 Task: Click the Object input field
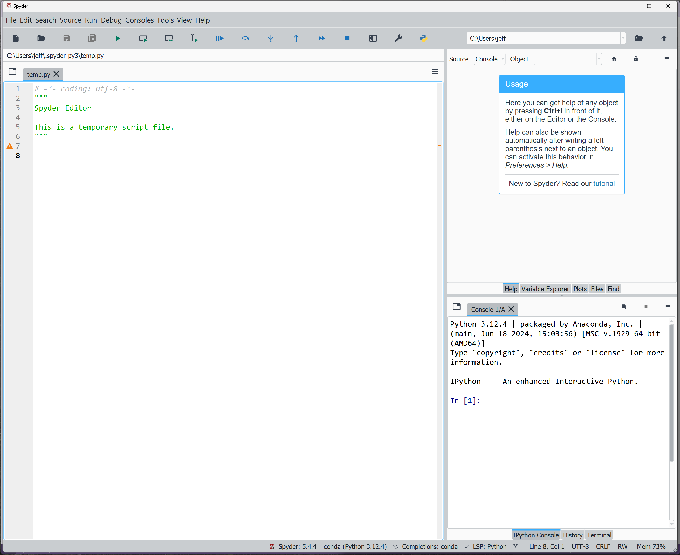565,59
